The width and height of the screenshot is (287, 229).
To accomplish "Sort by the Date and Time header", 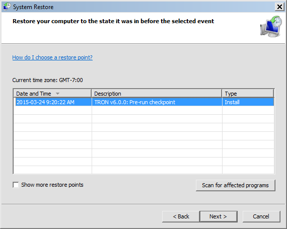I will click(x=52, y=94).
